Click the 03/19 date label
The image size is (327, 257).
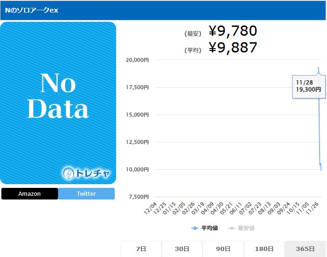tap(198, 208)
